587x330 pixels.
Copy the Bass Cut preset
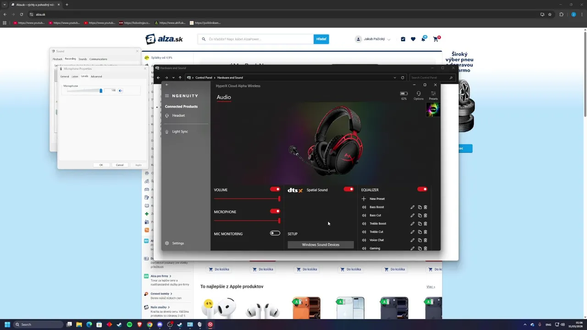[420, 215]
